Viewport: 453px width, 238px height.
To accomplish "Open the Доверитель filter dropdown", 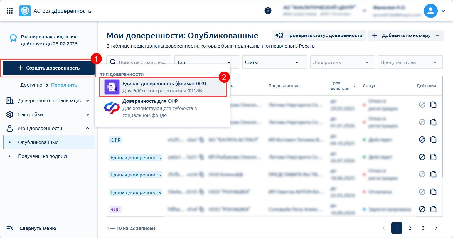I will 343,62.
